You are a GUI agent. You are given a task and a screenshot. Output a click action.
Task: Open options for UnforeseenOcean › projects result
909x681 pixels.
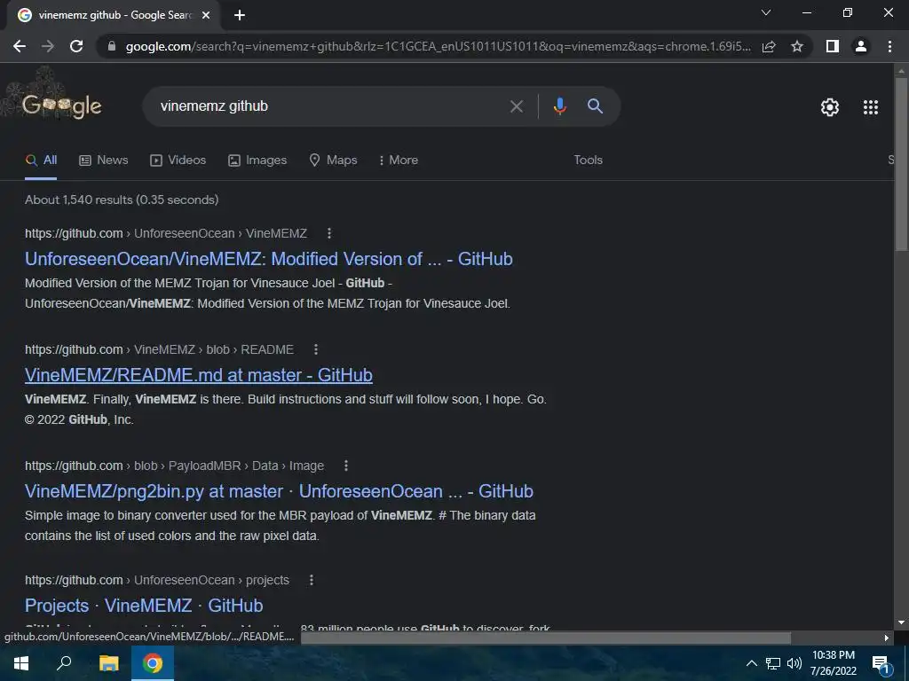(312, 580)
